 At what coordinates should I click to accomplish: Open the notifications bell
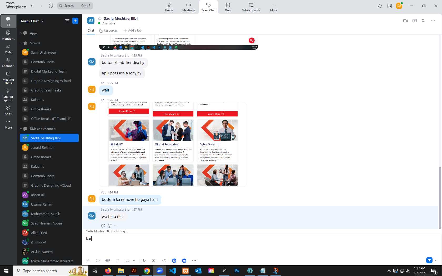pyautogui.click(x=380, y=6)
